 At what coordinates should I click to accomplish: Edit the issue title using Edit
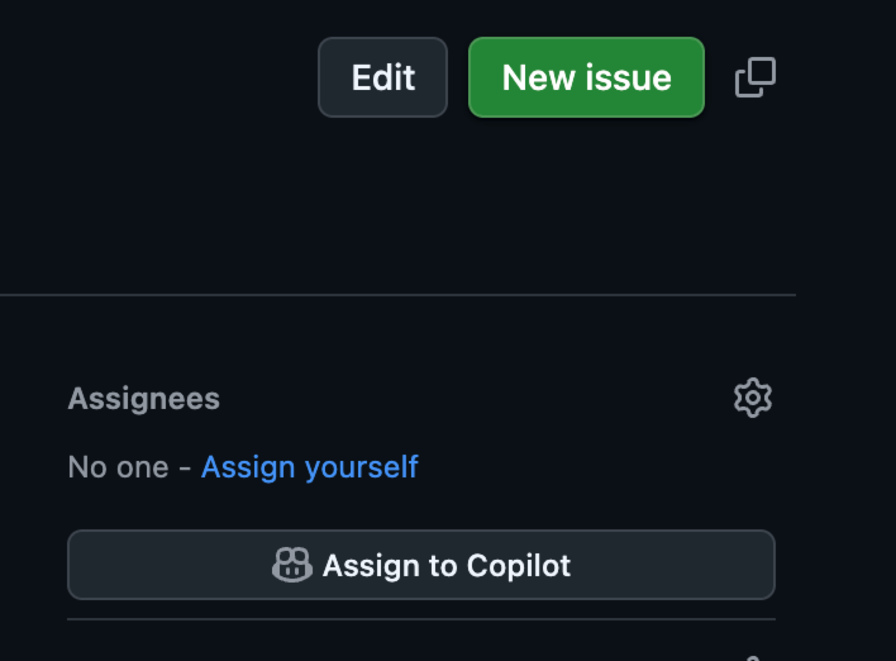pyautogui.click(x=383, y=77)
